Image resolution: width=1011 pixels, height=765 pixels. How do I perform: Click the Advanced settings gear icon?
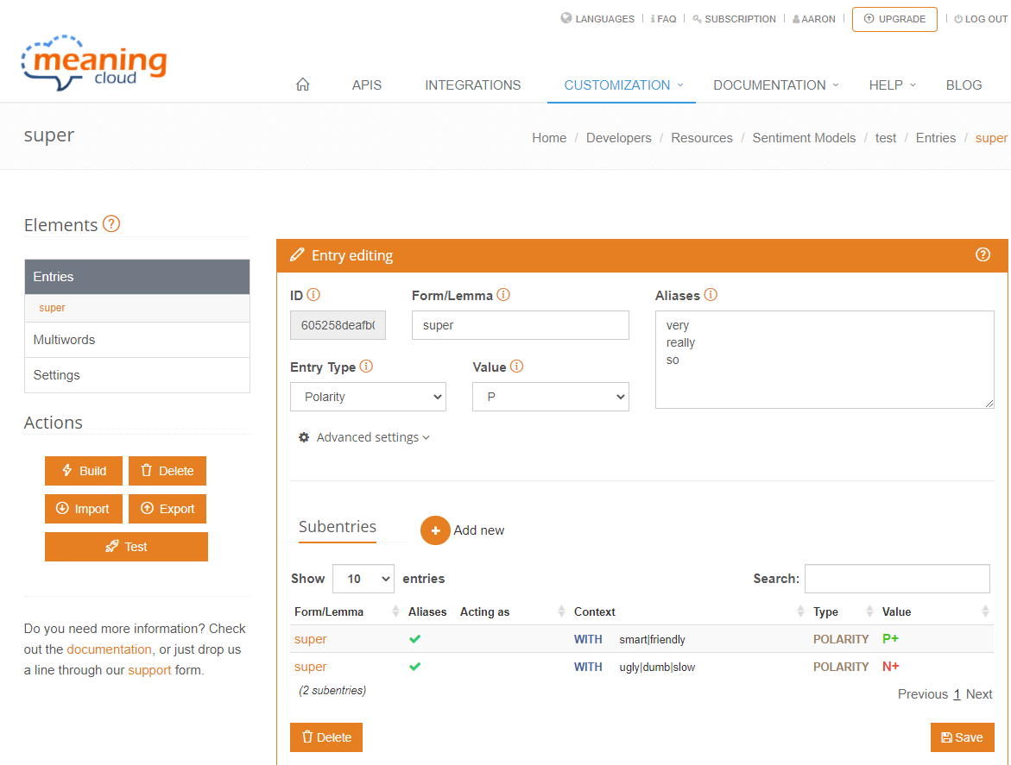304,437
